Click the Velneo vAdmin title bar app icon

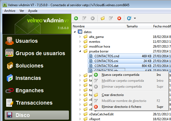[x=5, y=5]
